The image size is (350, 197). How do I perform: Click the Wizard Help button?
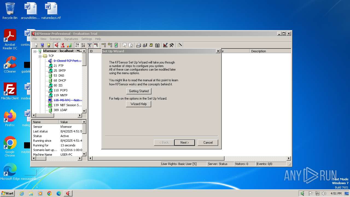(139, 104)
